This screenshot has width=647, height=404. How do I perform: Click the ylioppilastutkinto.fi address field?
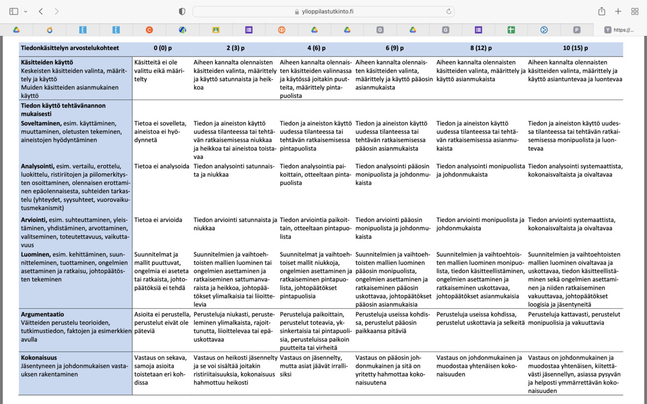[x=323, y=11]
